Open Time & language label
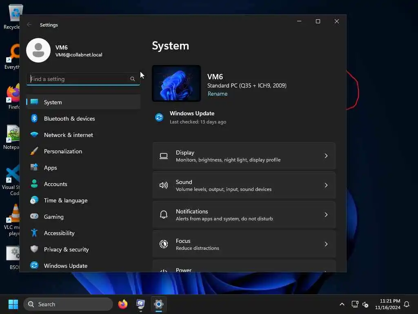 click(x=66, y=200)
